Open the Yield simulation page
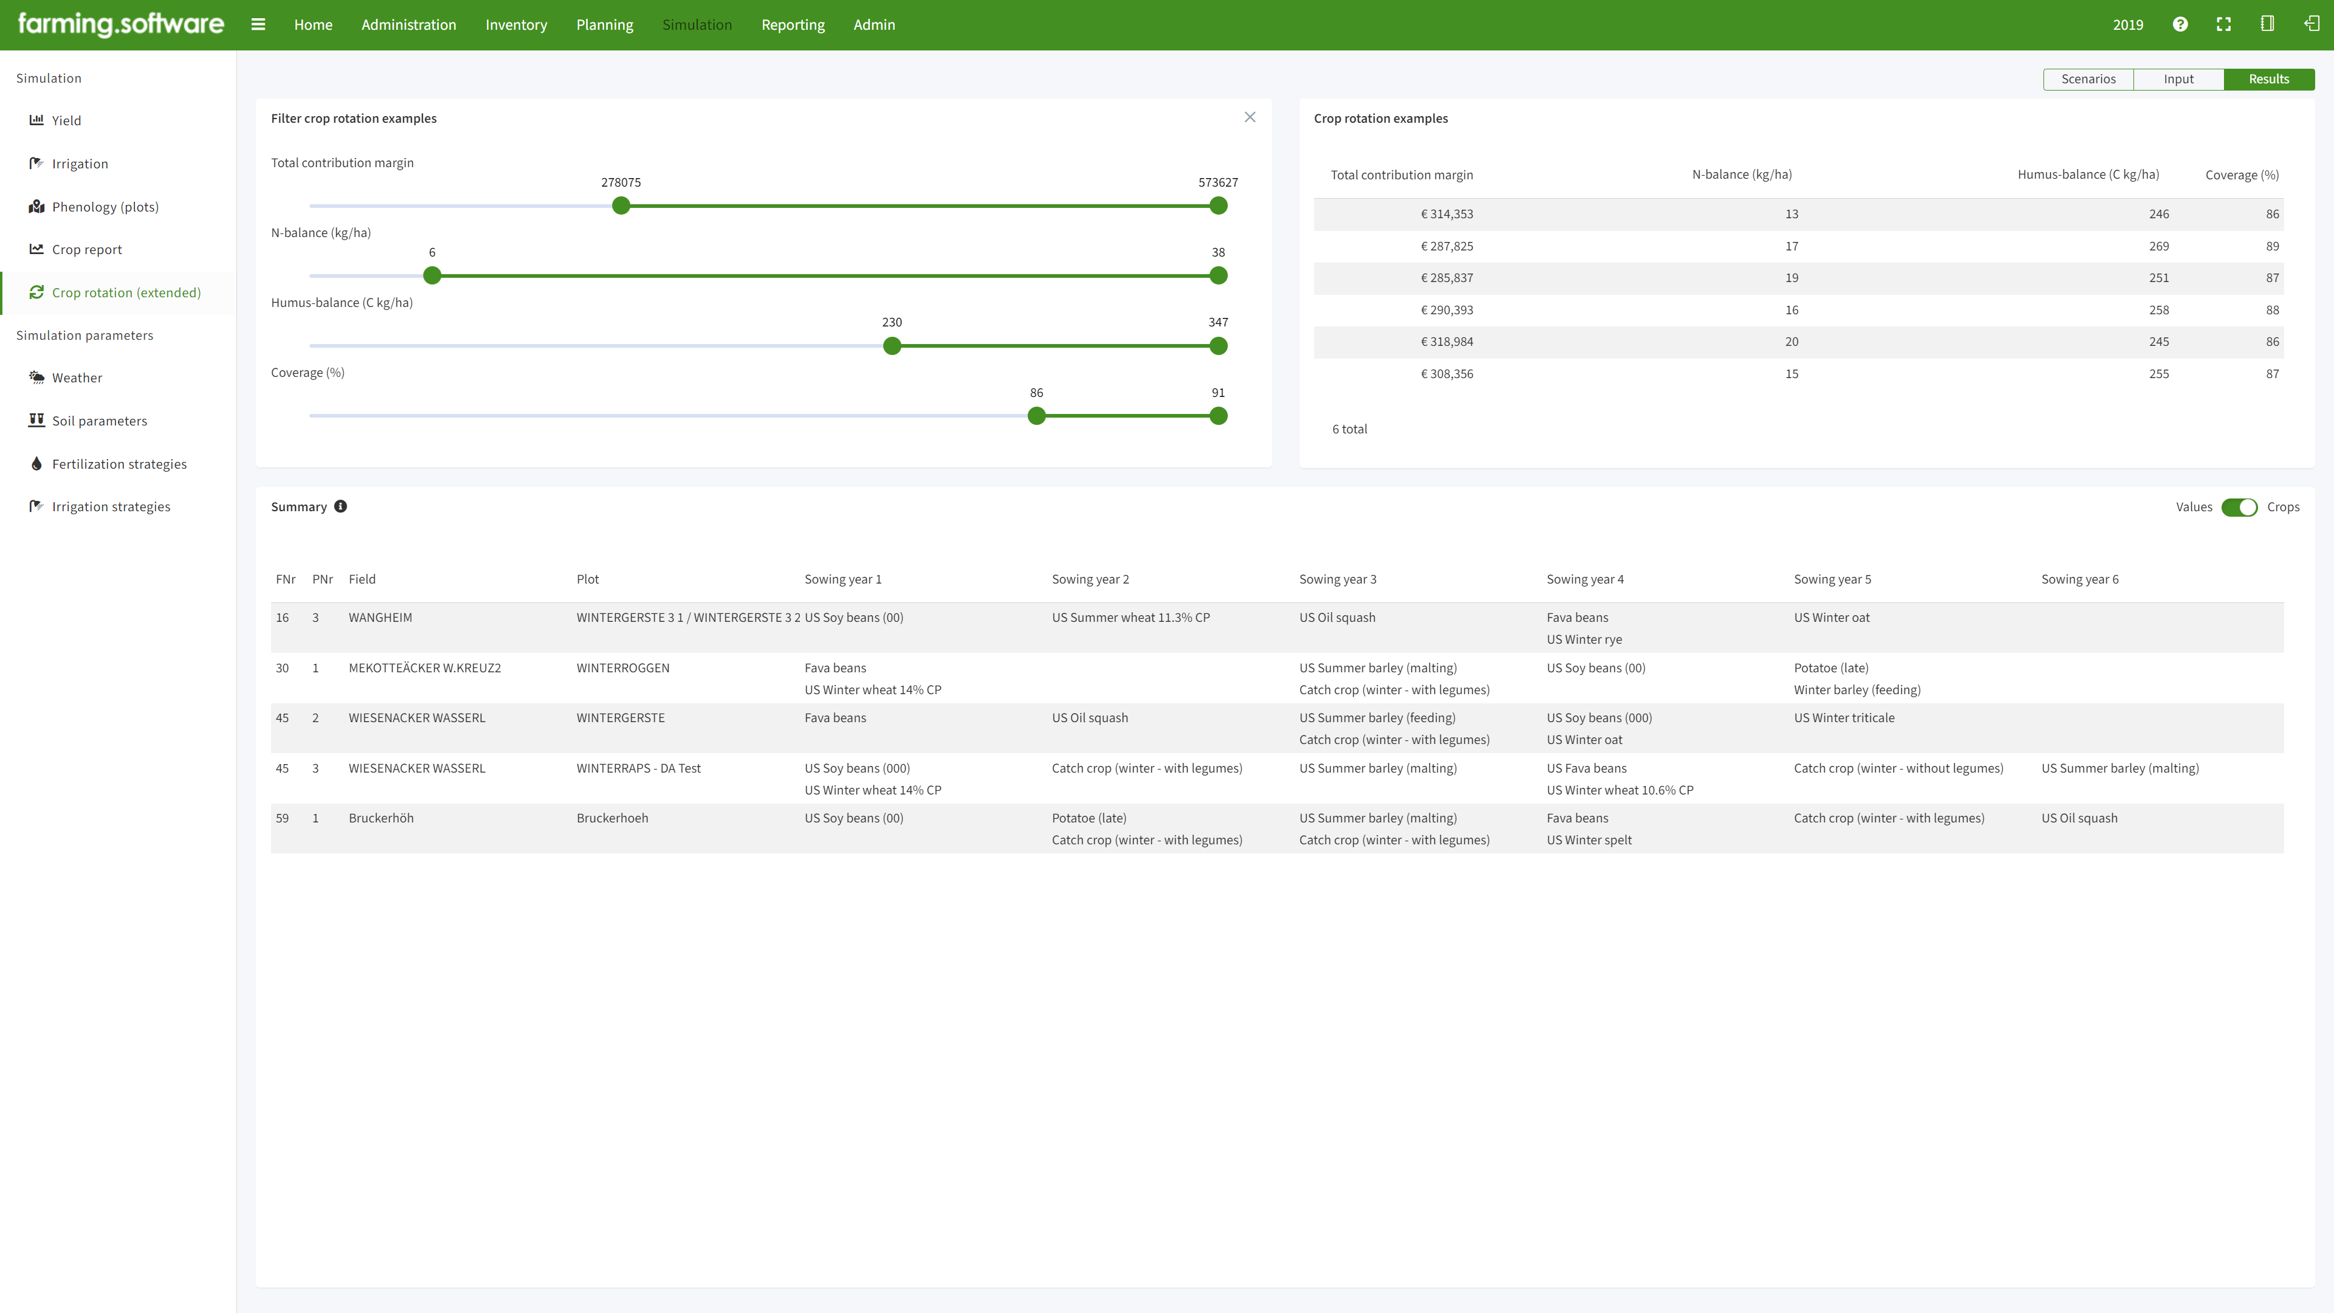 pos(66,120)
